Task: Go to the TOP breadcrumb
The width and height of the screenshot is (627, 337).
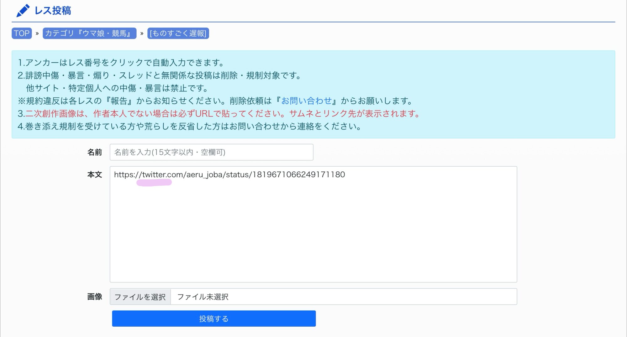Action: pyautogui.click(x=22, y=33)
